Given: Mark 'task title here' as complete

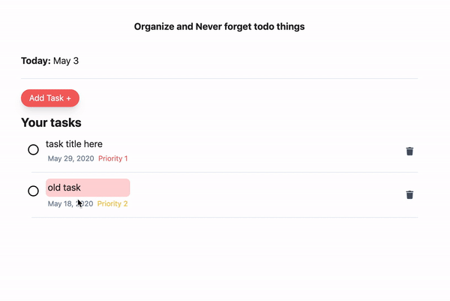Looking at the screenshot, I should 33,149.
